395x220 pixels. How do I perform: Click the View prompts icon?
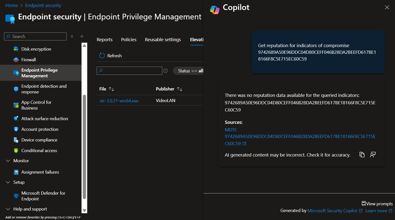[363, 203]
